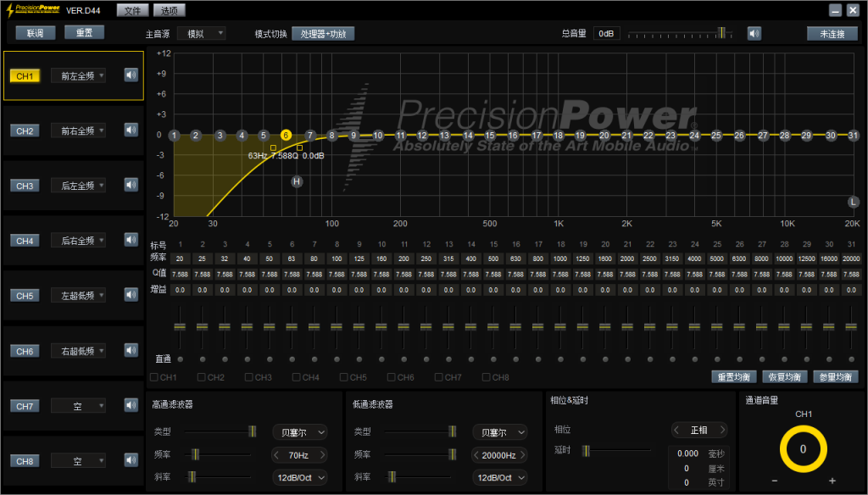Raise 70Hz high-pass frequency with right arrow

pos(322,455)
